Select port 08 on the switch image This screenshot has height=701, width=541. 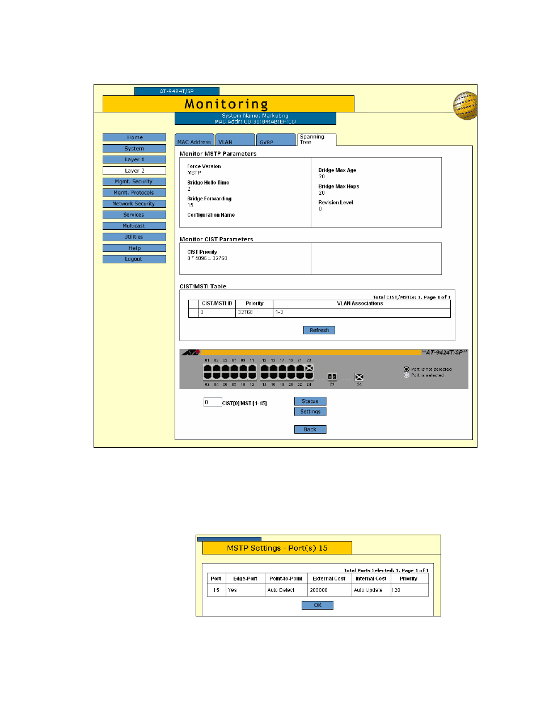coord(234,376)
